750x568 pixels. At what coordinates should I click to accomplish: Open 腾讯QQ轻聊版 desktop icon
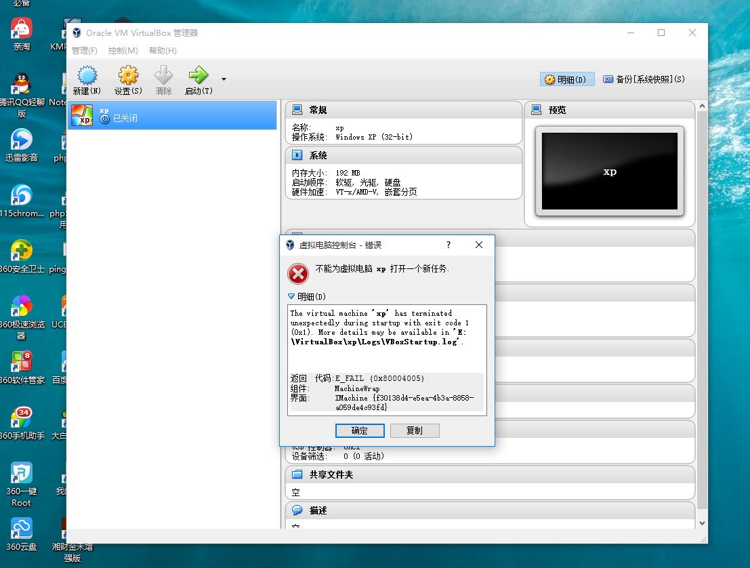22,95
